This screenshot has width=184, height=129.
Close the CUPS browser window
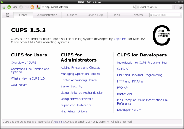182,2
